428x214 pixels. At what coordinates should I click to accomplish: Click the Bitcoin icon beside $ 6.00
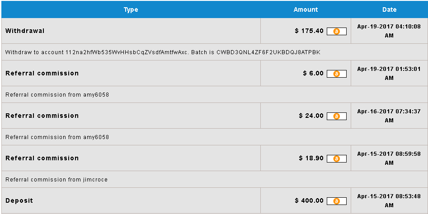tap(337, 74)
